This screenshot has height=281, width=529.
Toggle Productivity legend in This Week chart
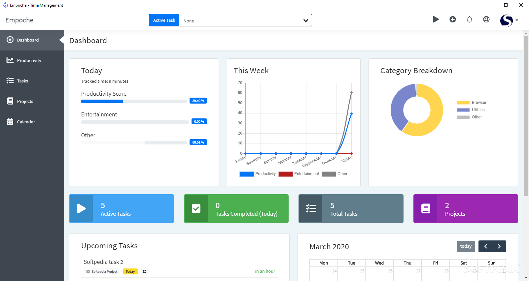point(258,174)
